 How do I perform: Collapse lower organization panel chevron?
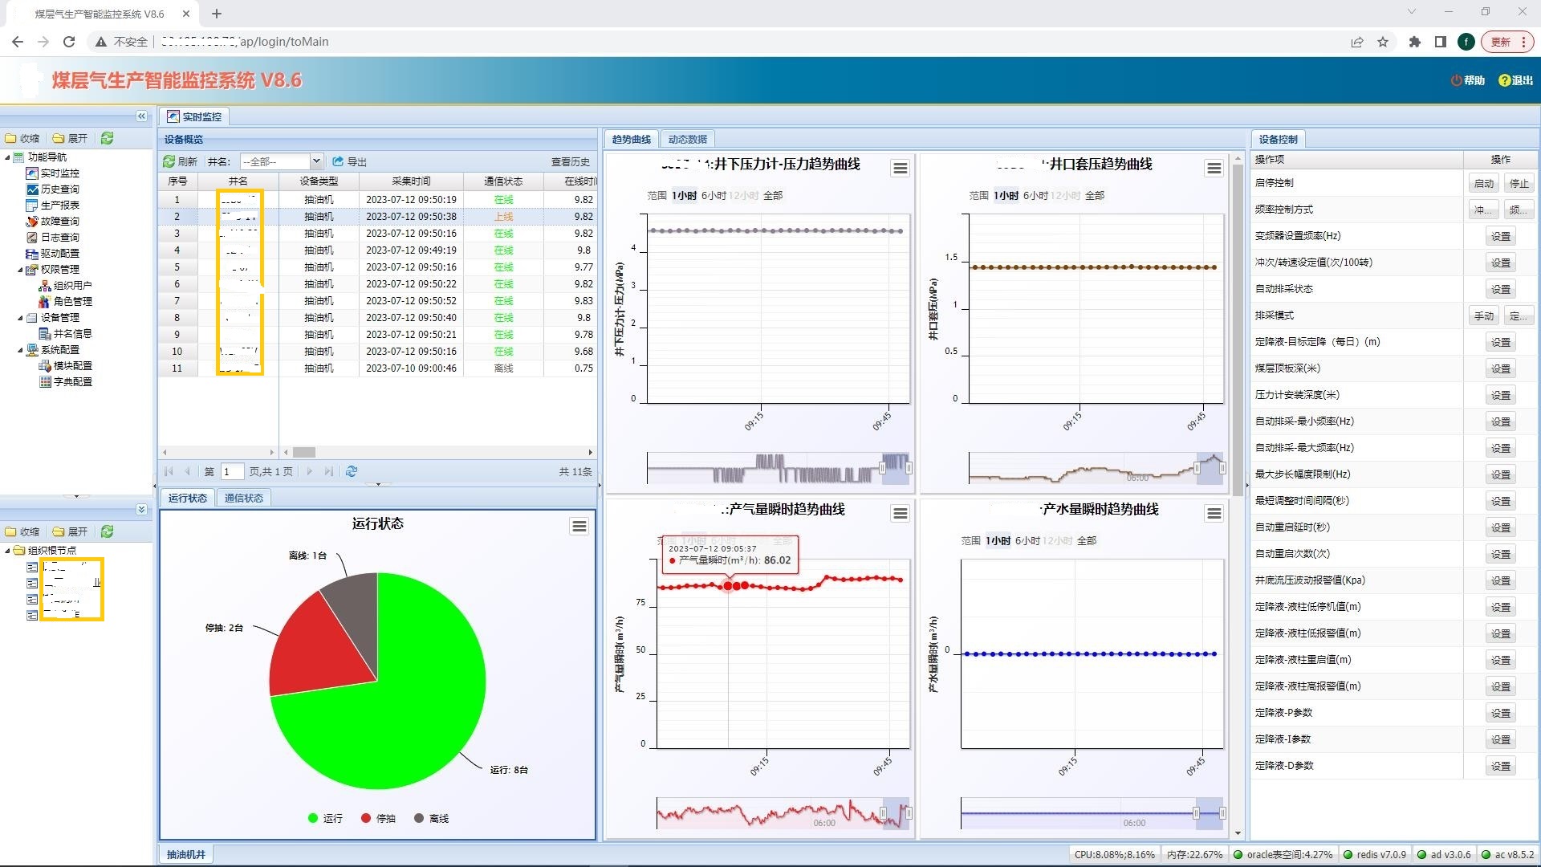tap(141, 510)
